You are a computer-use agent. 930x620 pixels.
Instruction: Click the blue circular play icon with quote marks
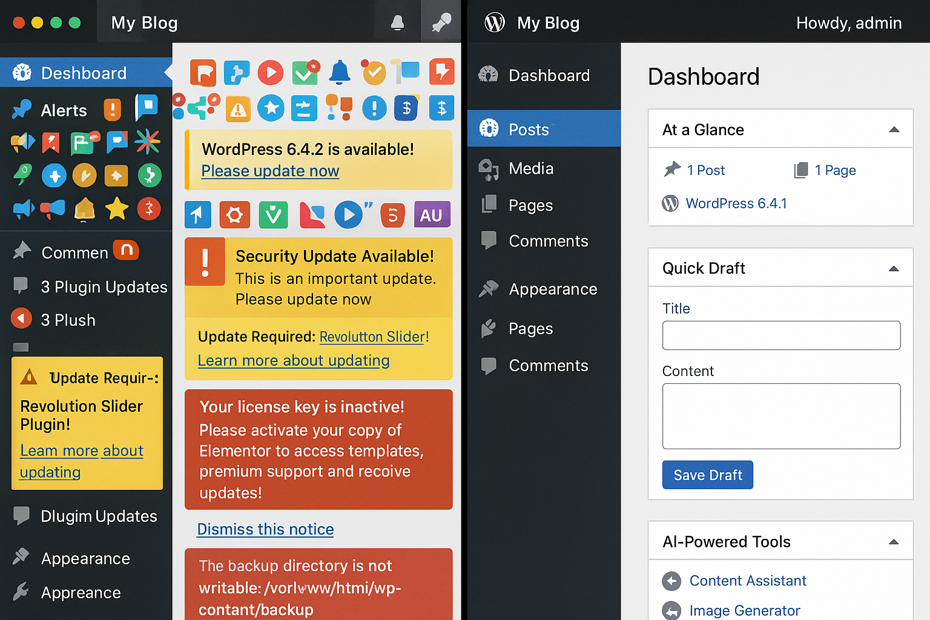[353, 214]
